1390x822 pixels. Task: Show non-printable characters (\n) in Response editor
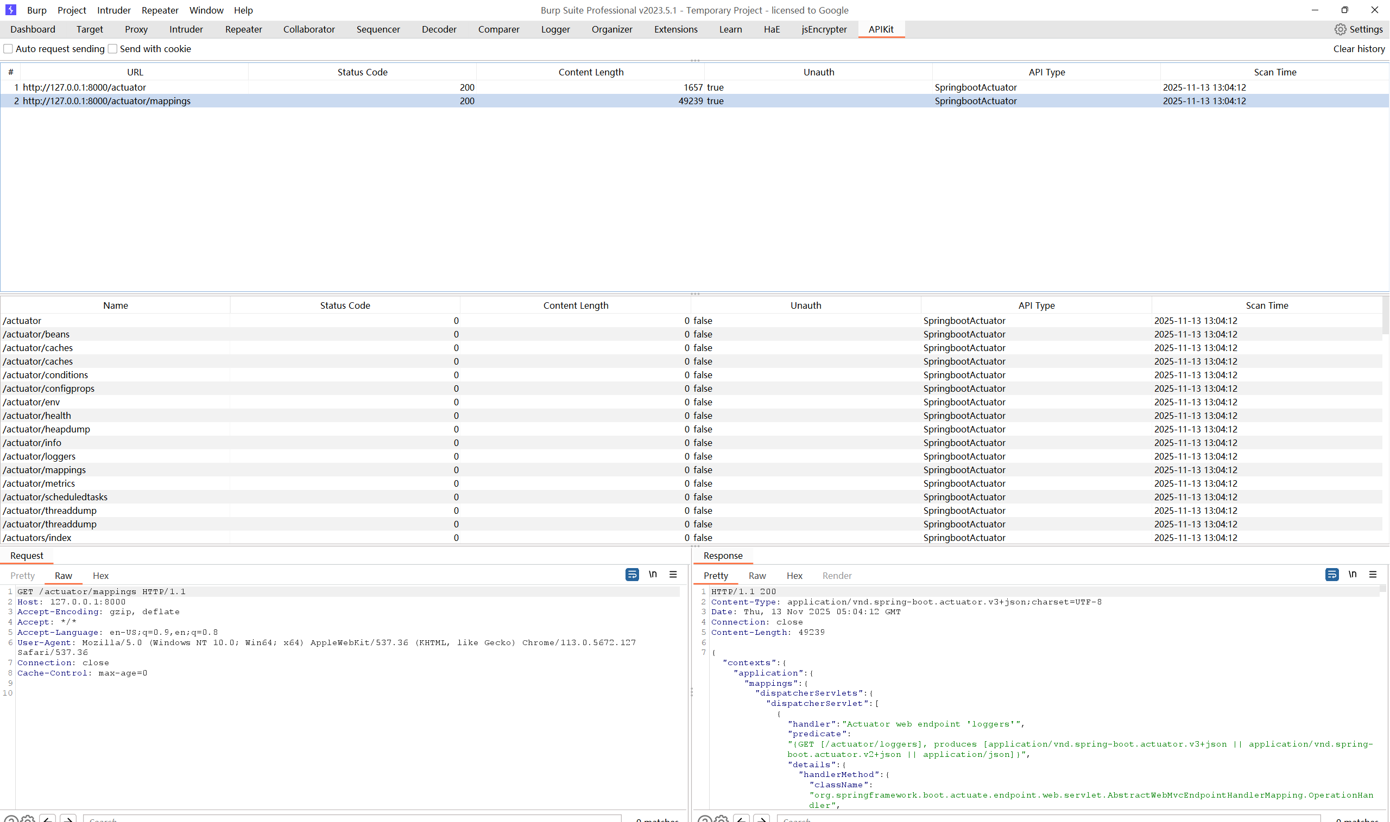pyautogui.click(x=1353, y=575)
